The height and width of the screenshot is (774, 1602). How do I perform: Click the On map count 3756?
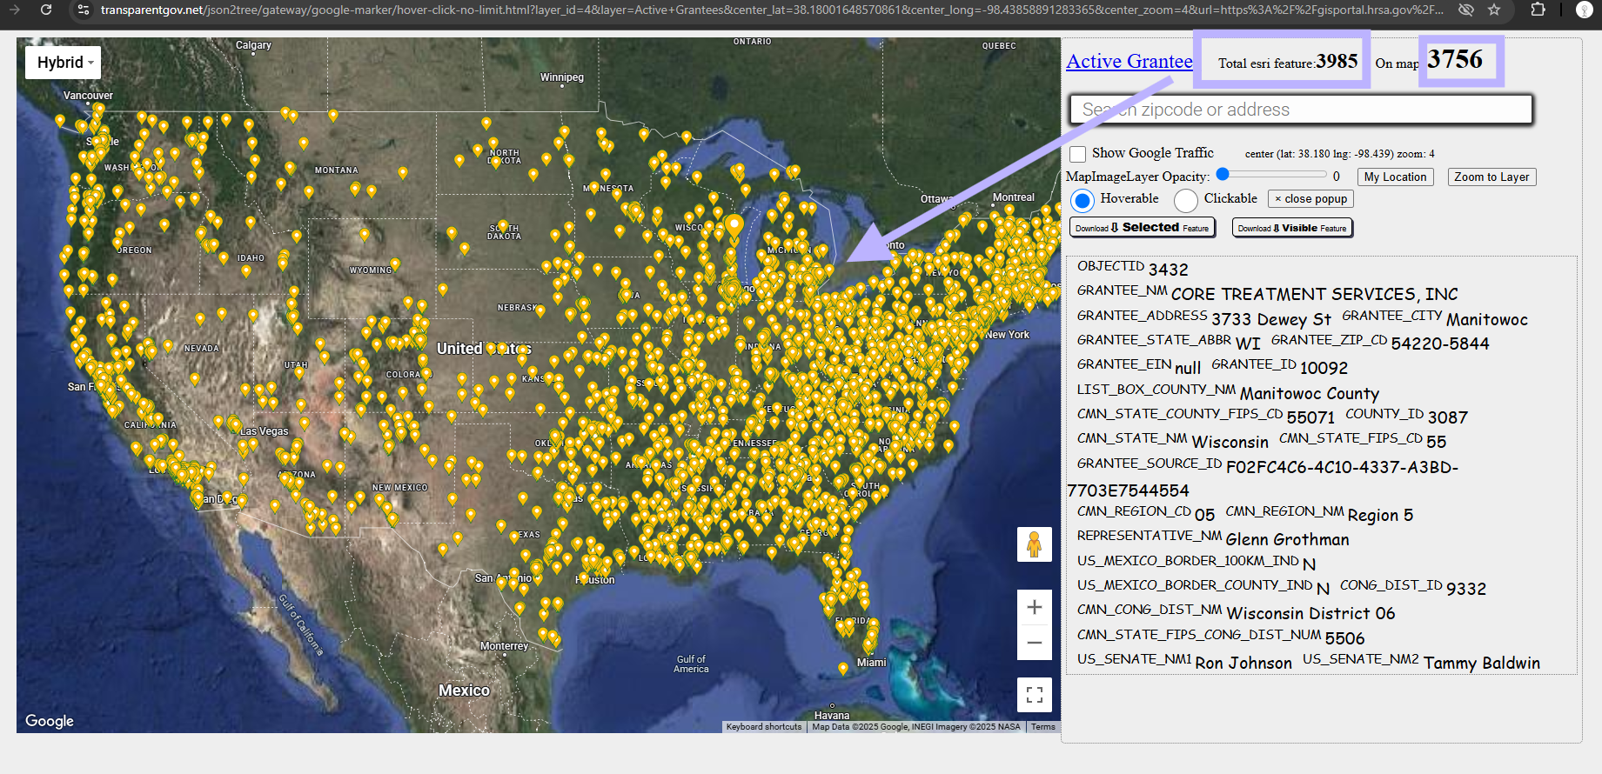click(x=1455, y=59)
